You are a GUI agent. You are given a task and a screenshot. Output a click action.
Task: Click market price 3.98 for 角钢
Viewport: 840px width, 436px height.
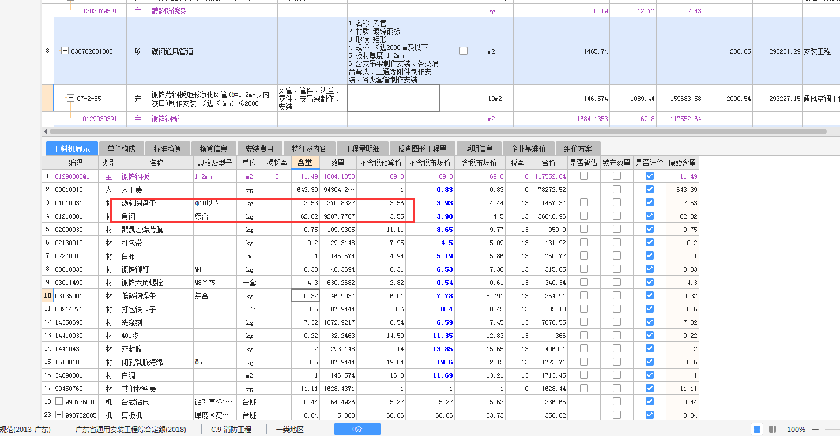tap(430, 216)
